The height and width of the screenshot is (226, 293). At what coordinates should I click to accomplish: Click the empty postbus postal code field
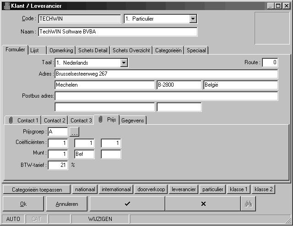[x=179, y=107]
